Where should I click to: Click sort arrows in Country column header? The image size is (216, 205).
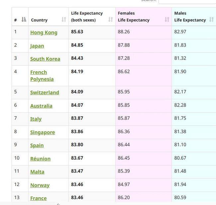click(x=64, y=20)
